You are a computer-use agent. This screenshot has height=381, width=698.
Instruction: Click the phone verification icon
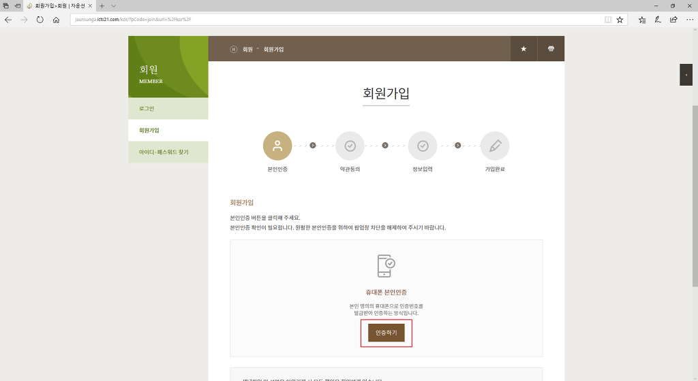click(x=386, y=265)
